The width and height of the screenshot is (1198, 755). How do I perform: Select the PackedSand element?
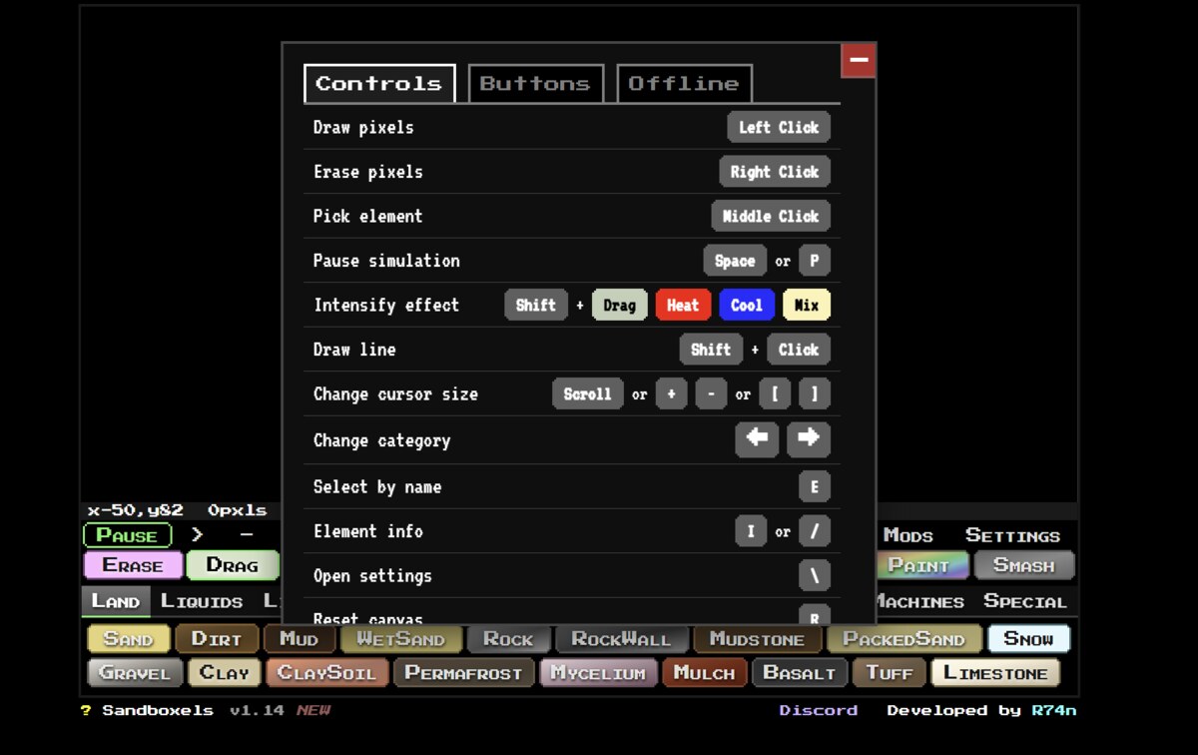(x=904, y=639)
